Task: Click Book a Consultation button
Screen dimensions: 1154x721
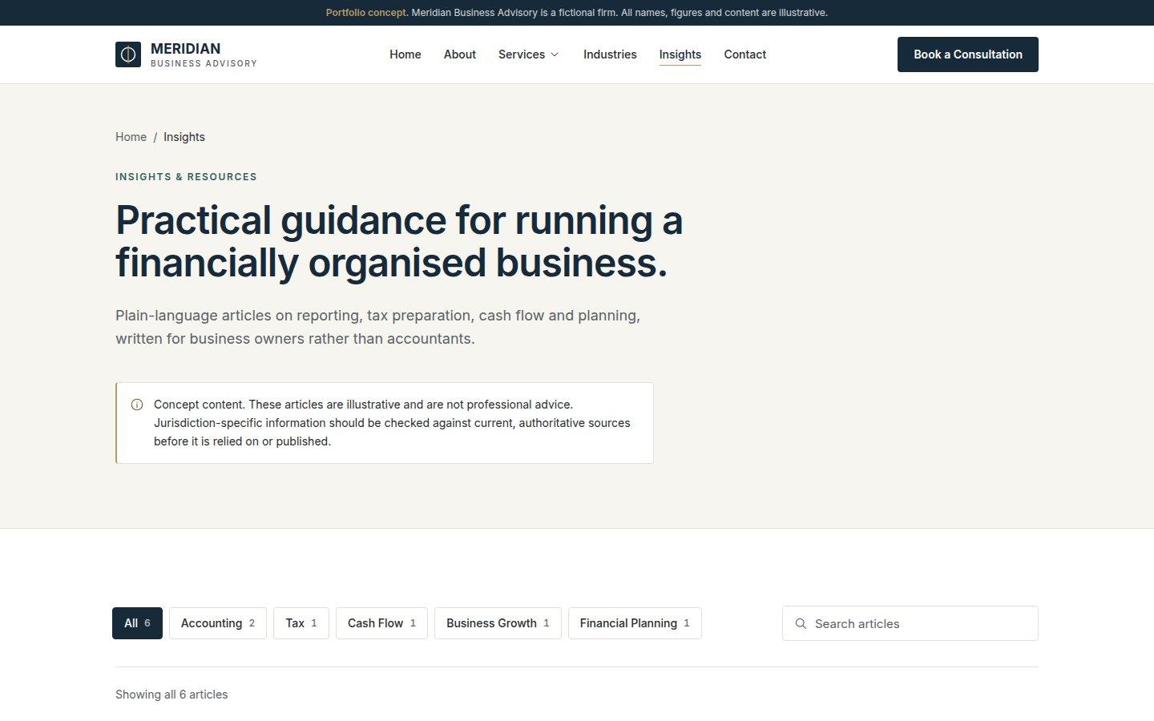Action: pos(968,54)
